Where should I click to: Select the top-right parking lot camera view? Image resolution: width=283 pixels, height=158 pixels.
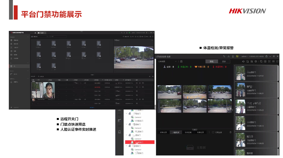tap(220, 92)
